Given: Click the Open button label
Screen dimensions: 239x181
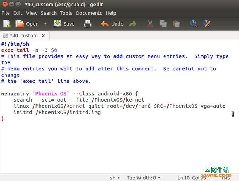Looking at the screenshot, I should 32,24.
